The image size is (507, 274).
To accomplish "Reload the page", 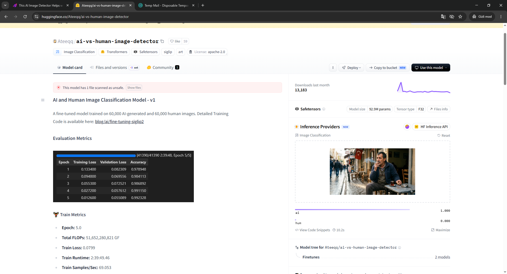I will (25, 17).
